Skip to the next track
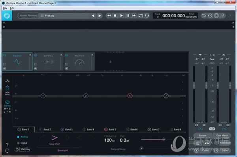 134,15
